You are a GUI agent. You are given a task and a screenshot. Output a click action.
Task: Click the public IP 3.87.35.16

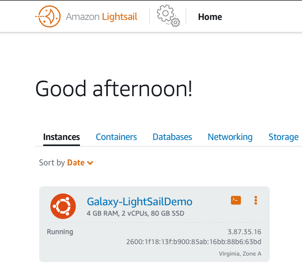244,232
